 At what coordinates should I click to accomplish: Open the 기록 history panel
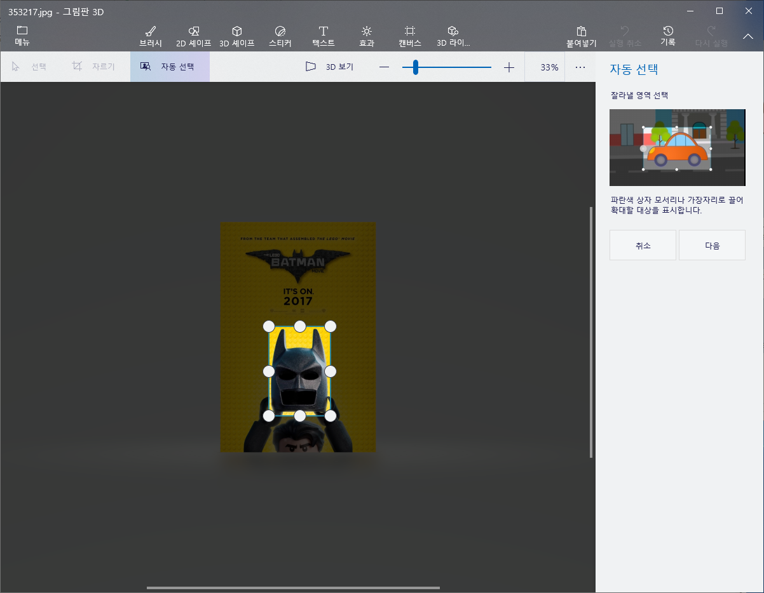pos(668,36)
